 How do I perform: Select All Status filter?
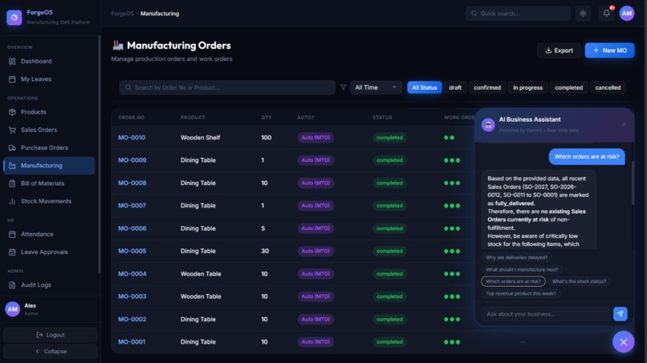[425, 87]
